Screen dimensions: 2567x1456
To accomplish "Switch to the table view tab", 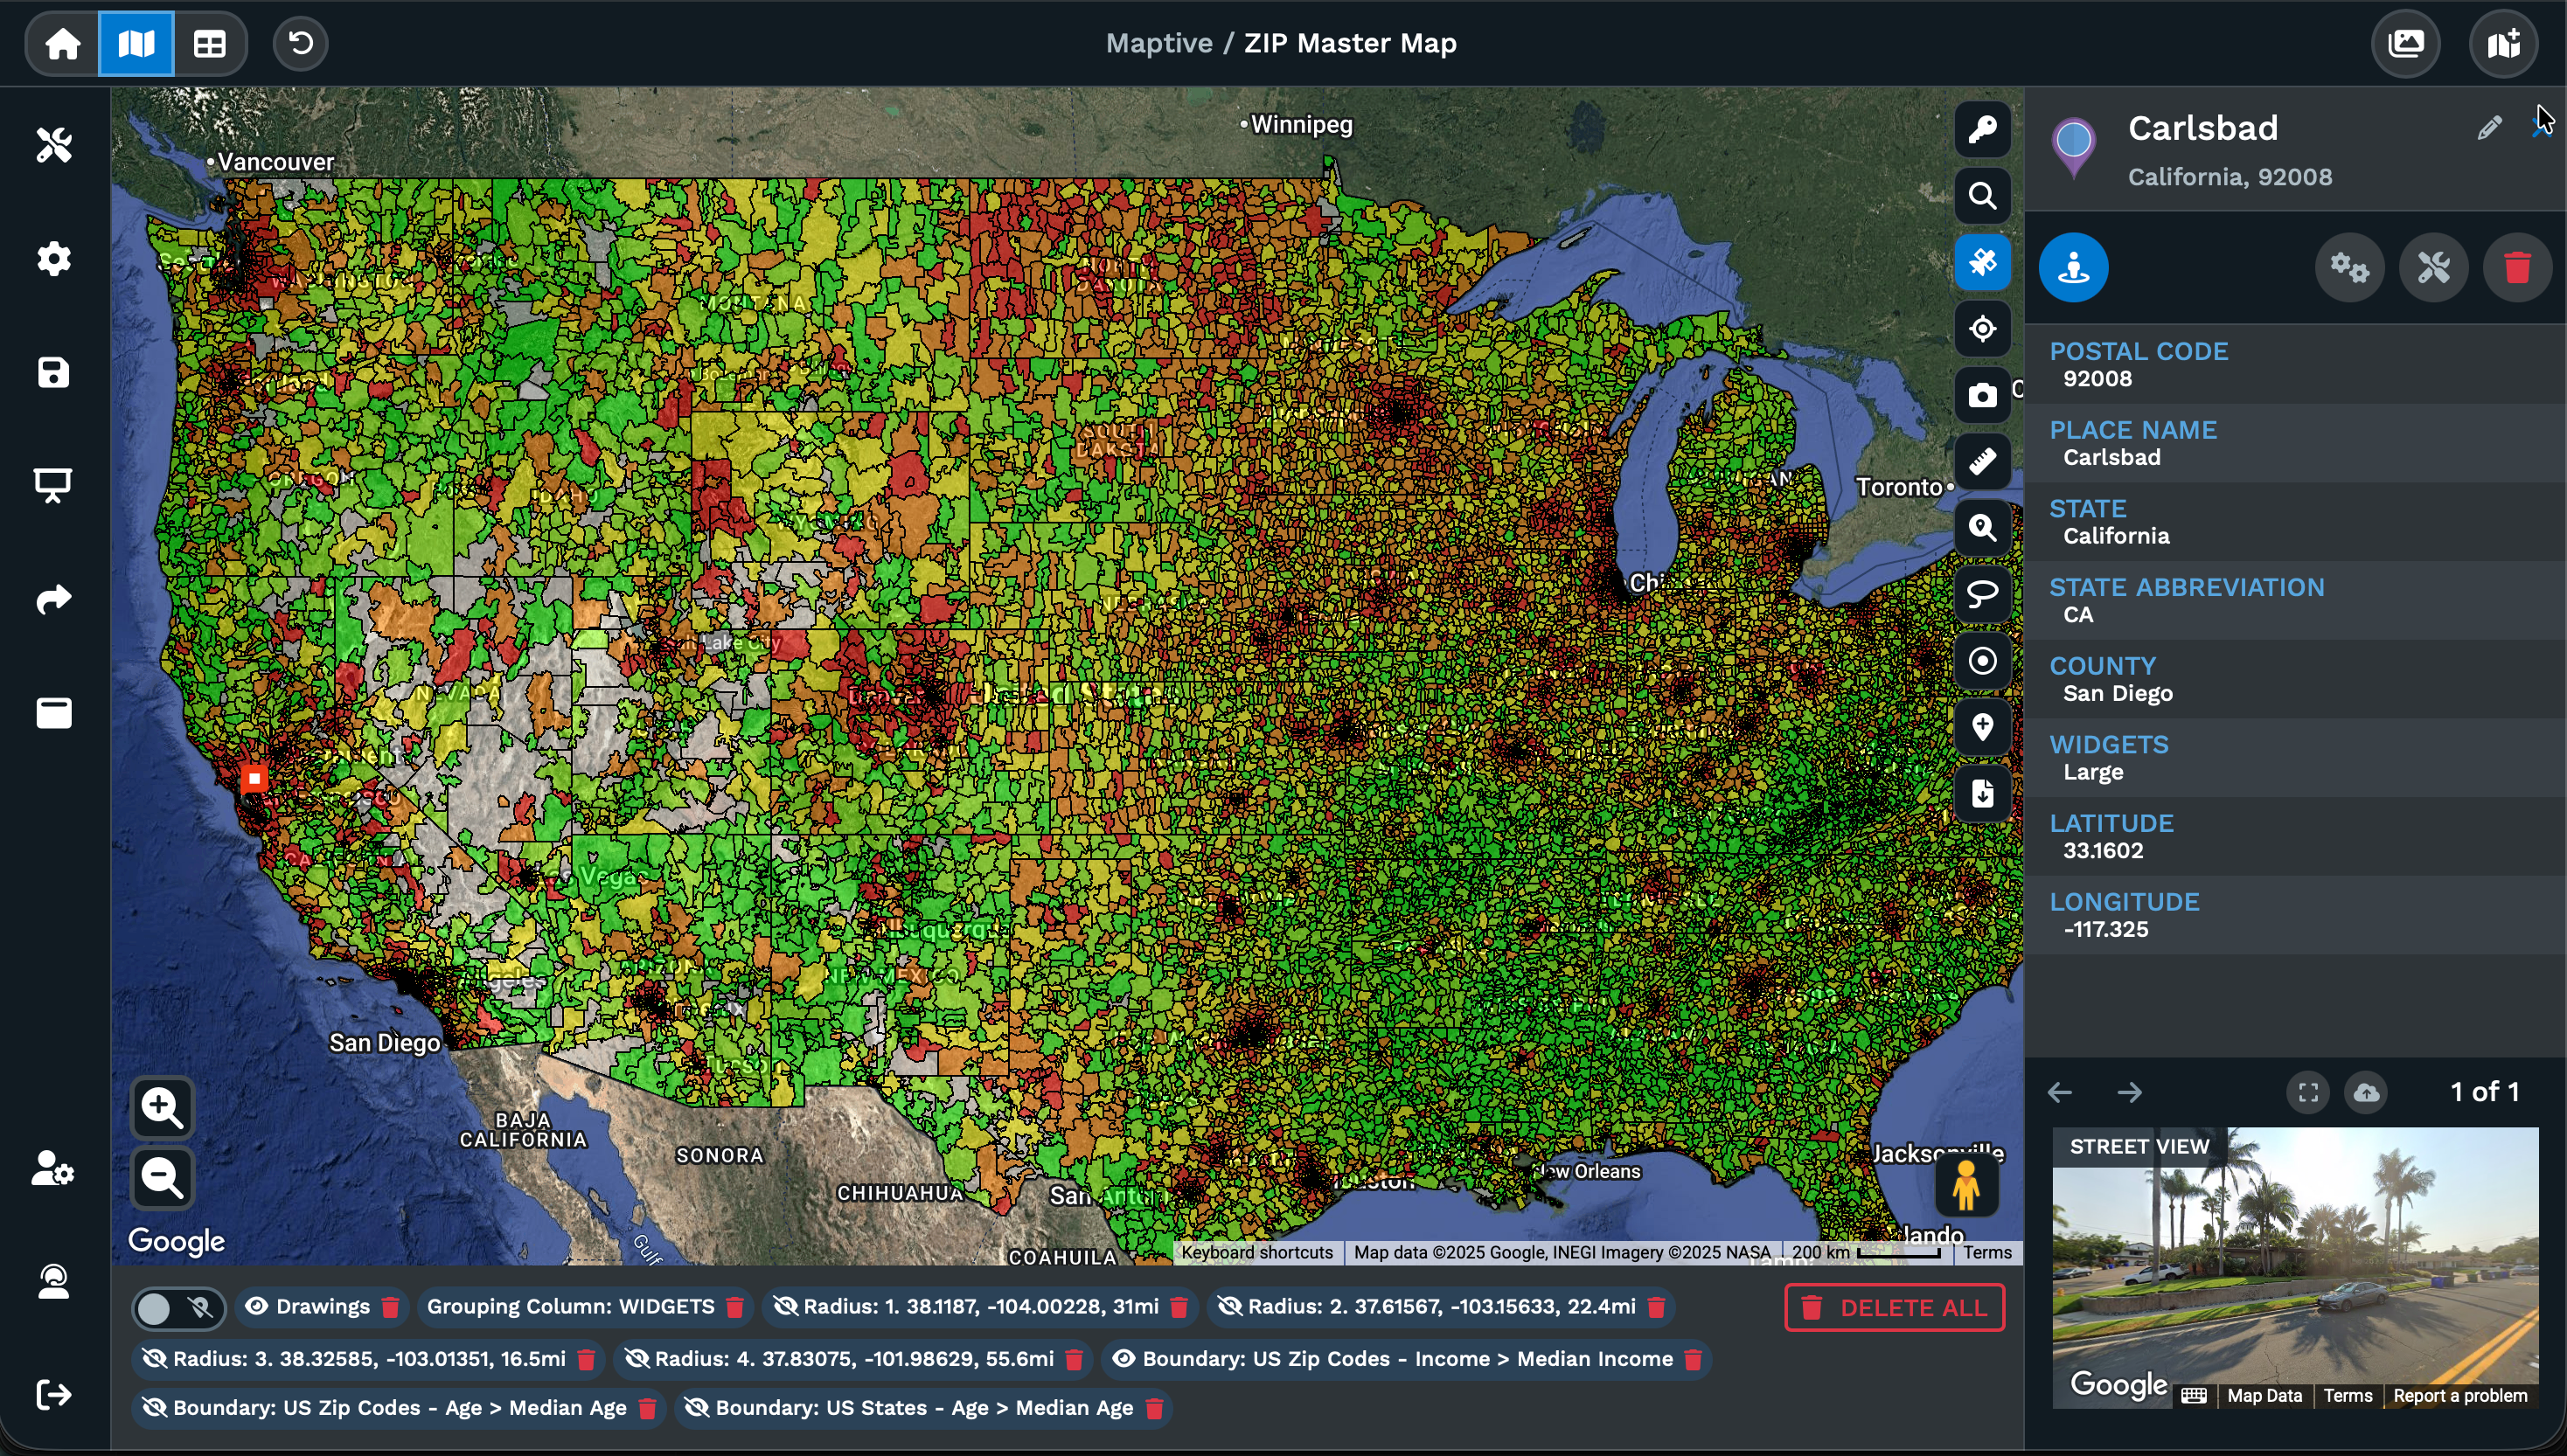I will [209, 43].
